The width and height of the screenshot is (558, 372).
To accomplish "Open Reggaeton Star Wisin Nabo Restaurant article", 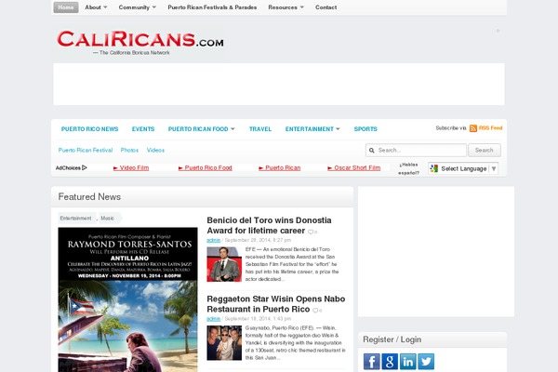I will [x=276, y=304].
